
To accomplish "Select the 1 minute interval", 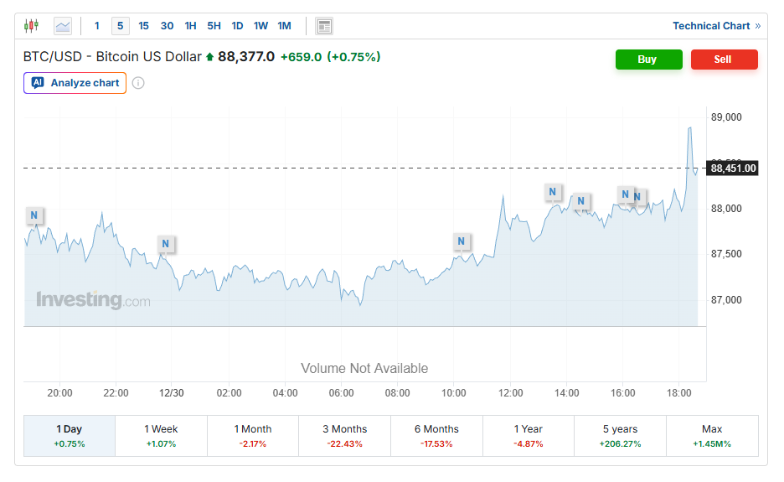I will pyautogui.click(x=97, y=26).
